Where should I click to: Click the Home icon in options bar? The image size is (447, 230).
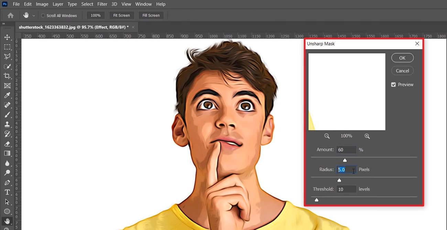[11, 15]
